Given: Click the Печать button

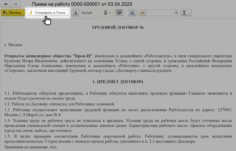Looking at the screenshot, I should [x=13, y=13].
